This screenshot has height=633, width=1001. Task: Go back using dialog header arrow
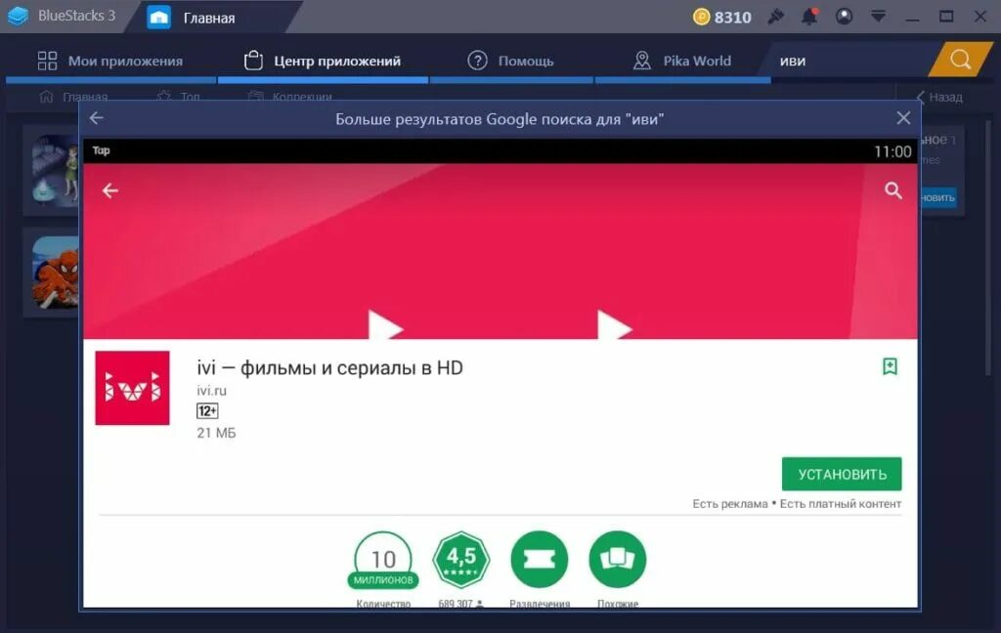pyautogui.click(x=97, y=118)
